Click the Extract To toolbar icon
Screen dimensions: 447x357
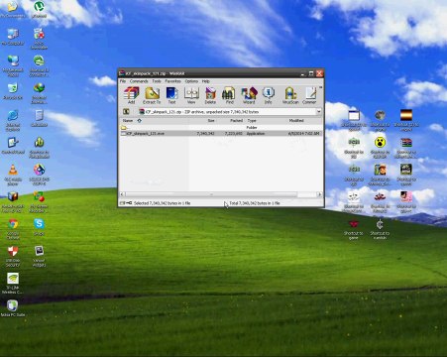tap(152, 95)
